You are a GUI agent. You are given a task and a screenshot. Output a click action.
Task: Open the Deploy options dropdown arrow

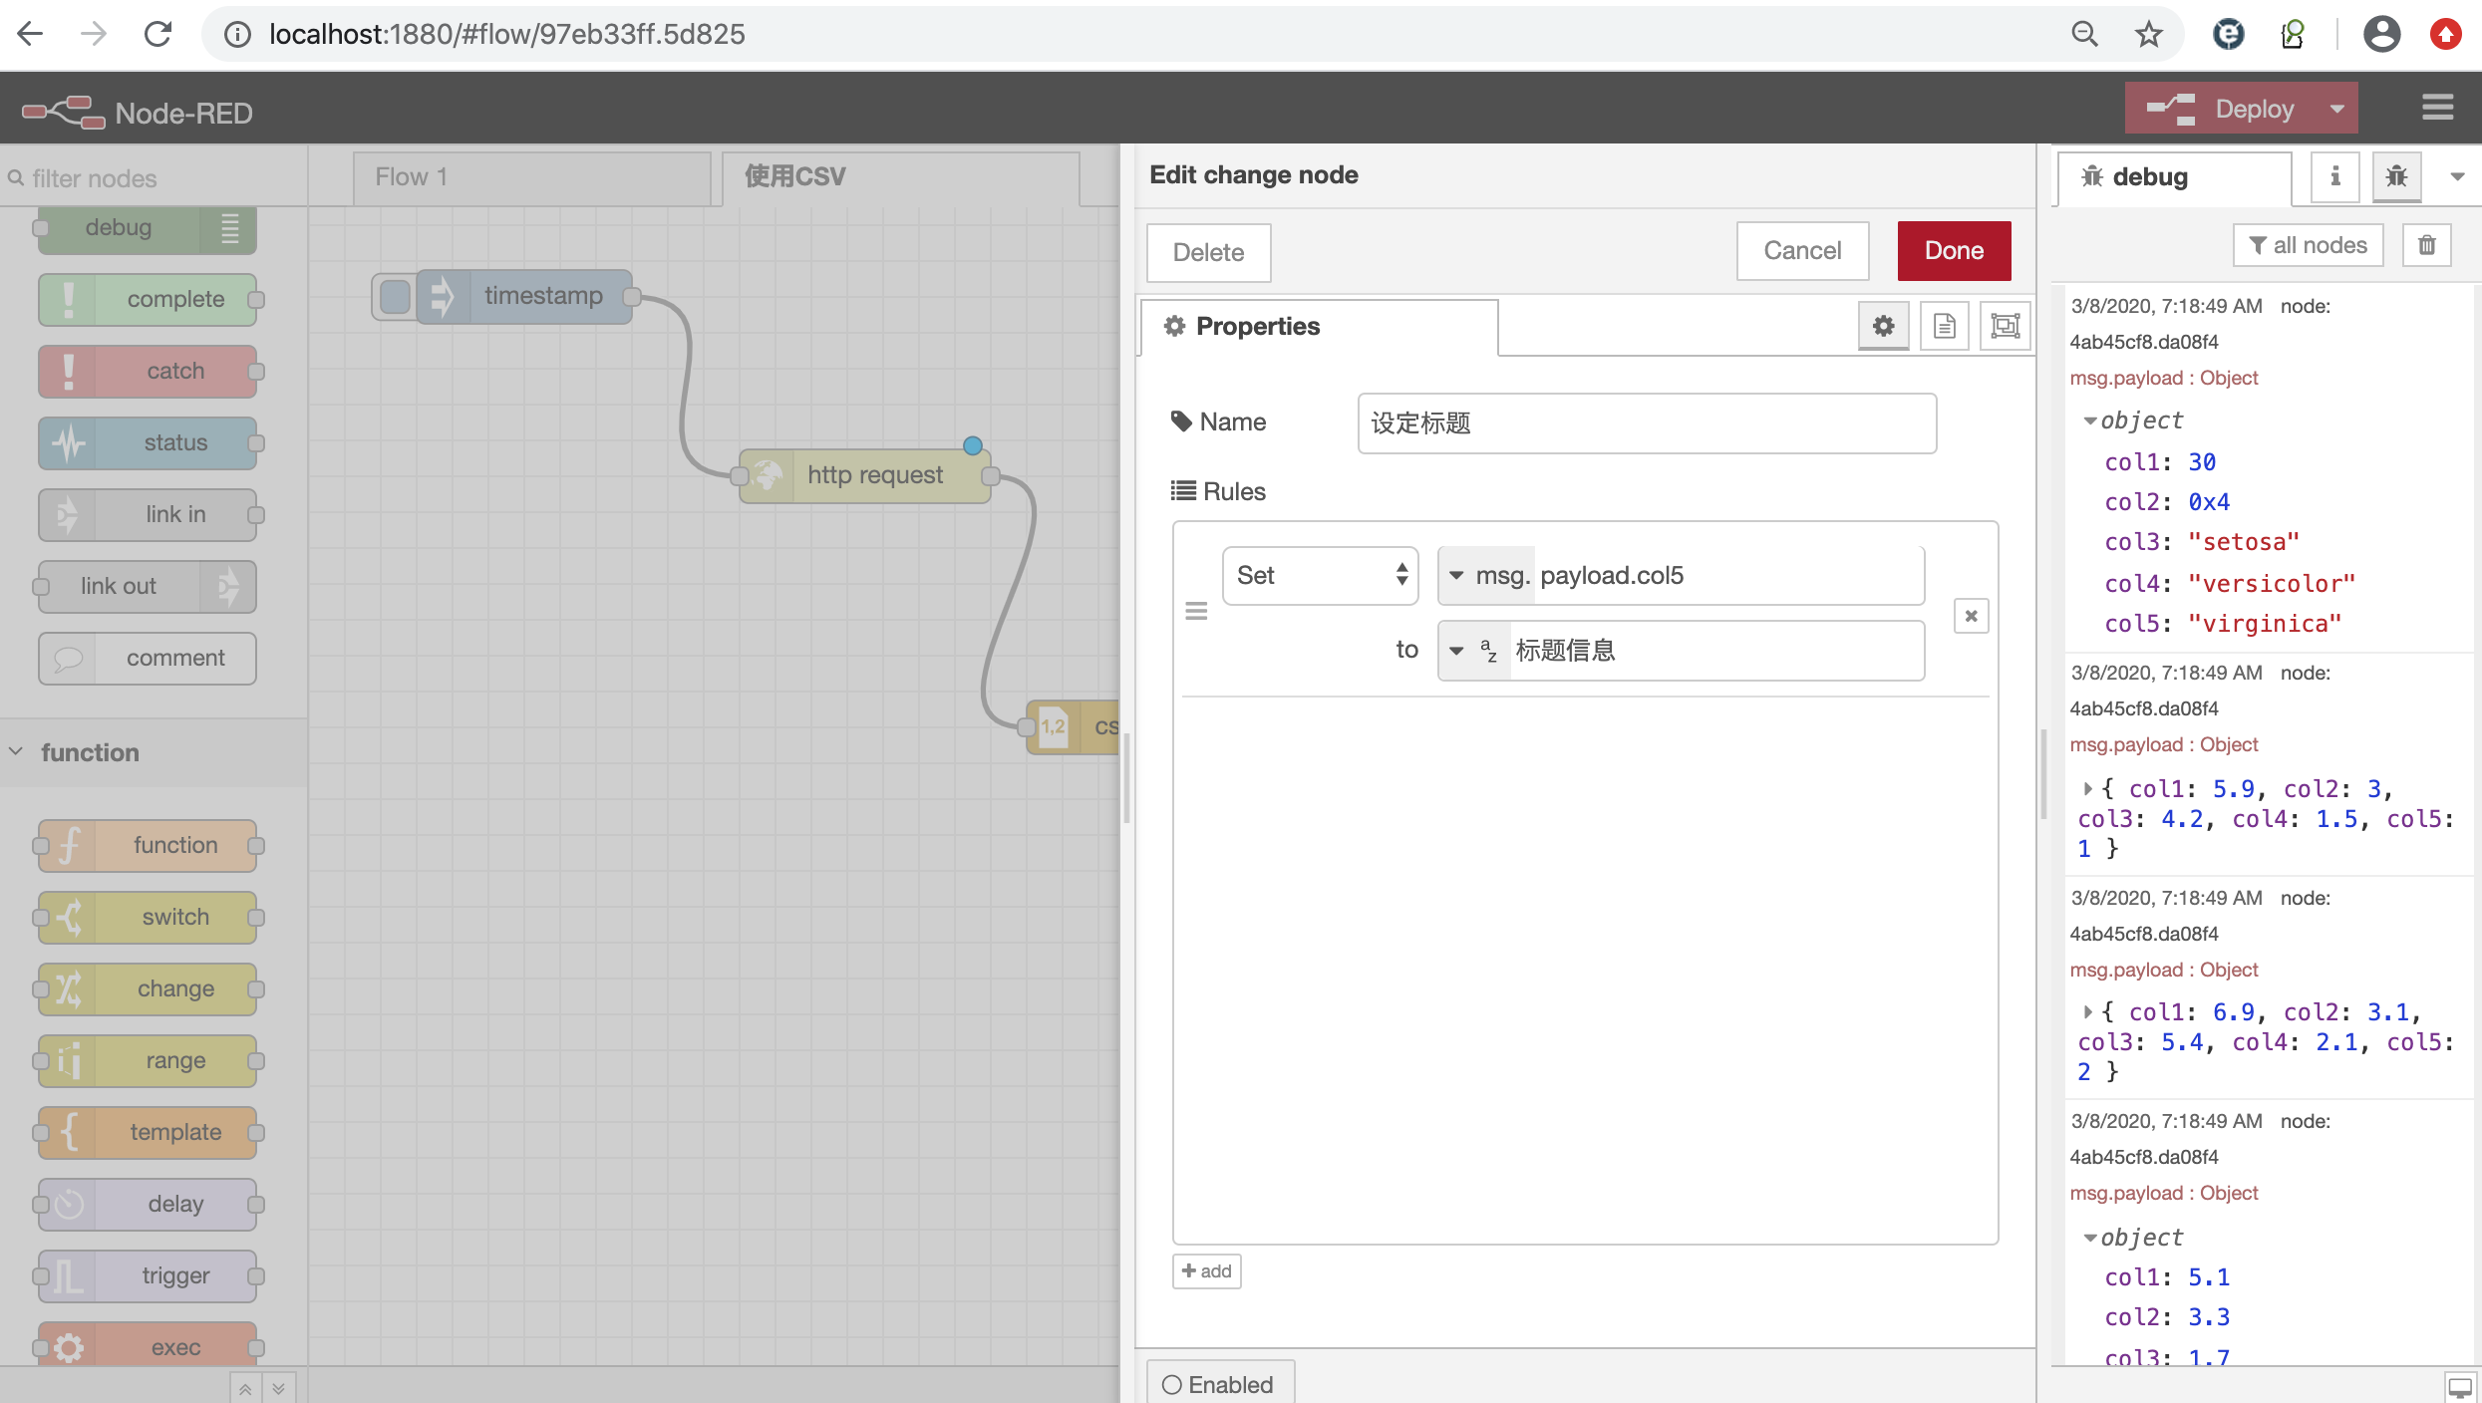[x=2335, y=108]
